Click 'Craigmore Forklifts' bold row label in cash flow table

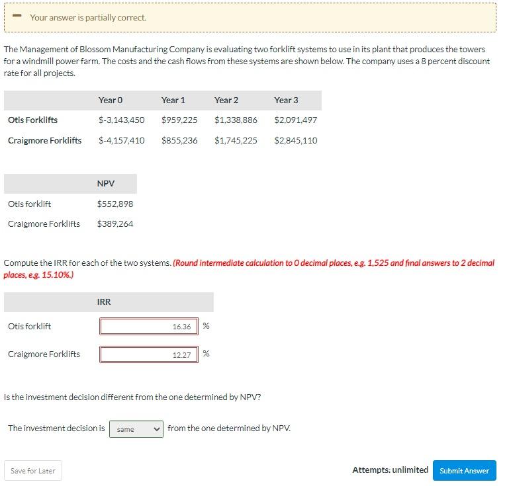(x=45, y=140)
